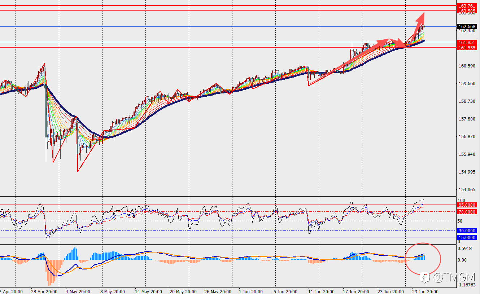
Task: Select the 50 oscillator midline value
Action: click(460, 221)
